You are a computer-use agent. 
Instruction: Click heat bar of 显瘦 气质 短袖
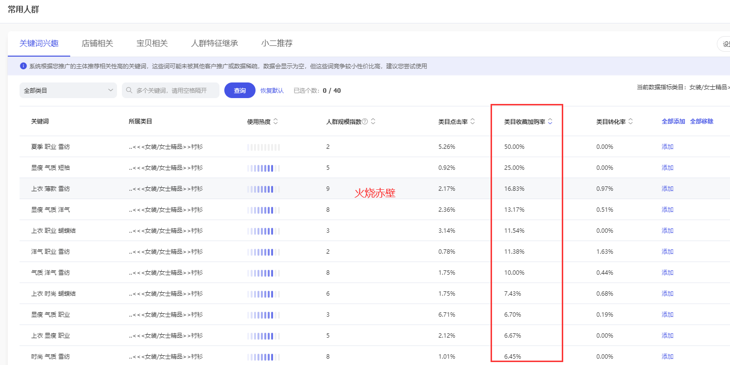(264, 168)
